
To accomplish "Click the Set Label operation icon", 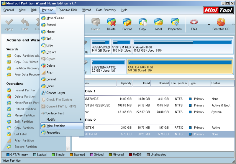I will click(9, 134).
